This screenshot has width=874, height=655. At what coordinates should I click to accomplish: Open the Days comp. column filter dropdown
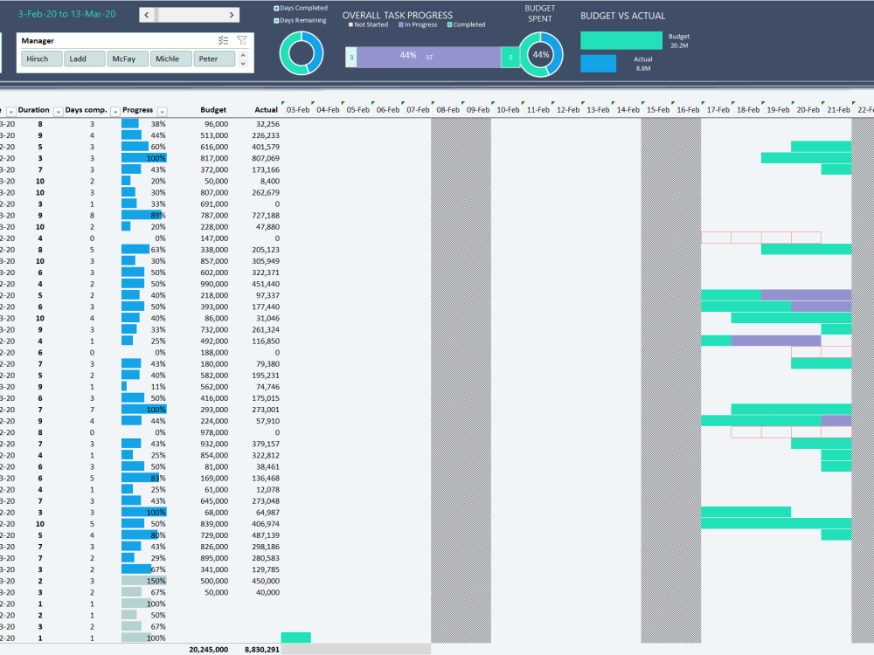coord(115,112)
